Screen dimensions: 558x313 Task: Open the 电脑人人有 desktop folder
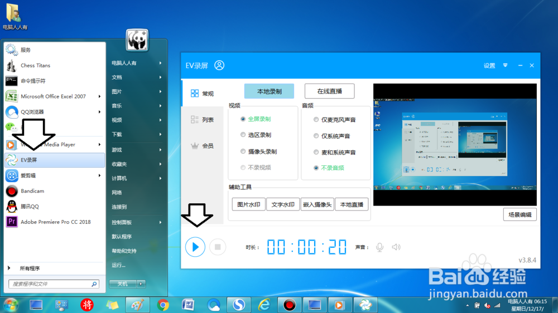(x=15, y=16)
